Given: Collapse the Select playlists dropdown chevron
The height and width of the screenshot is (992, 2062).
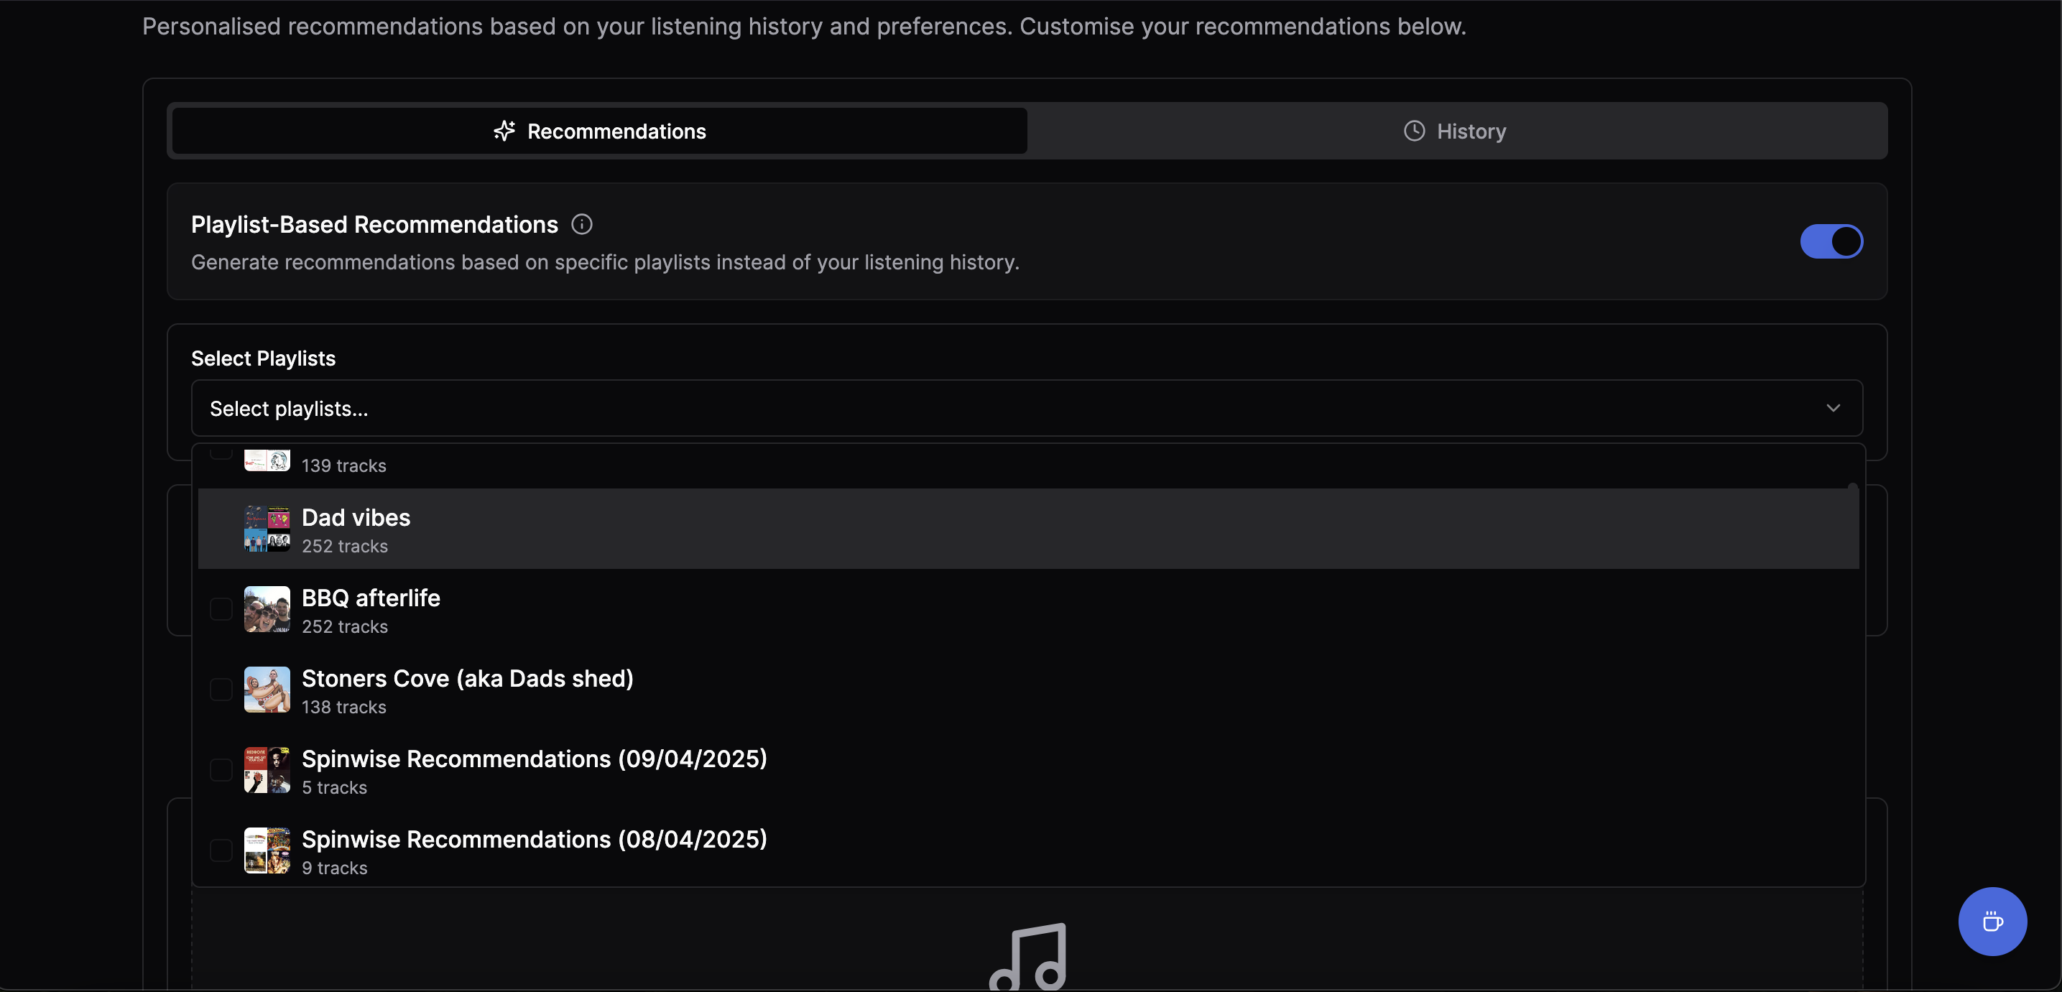Looking at the screenshot, I should click(x=1833, y=409).
